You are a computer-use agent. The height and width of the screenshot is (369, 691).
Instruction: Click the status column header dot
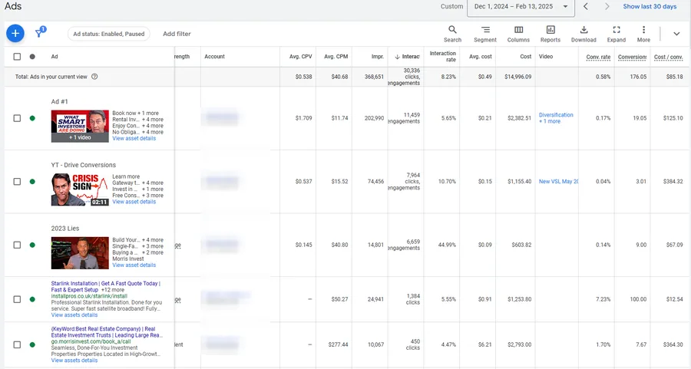32,56
